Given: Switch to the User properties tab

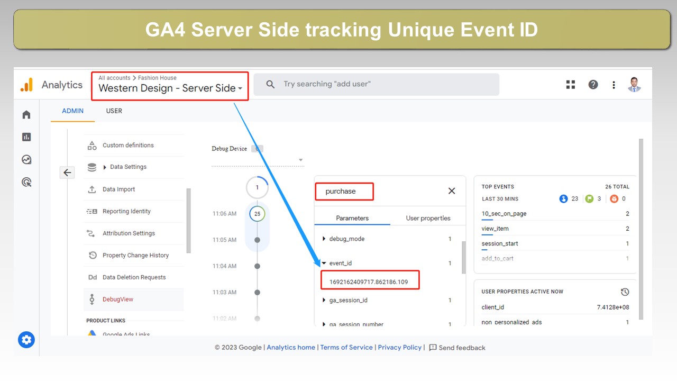Looking at the screenshot, I should tap(428, 218).
